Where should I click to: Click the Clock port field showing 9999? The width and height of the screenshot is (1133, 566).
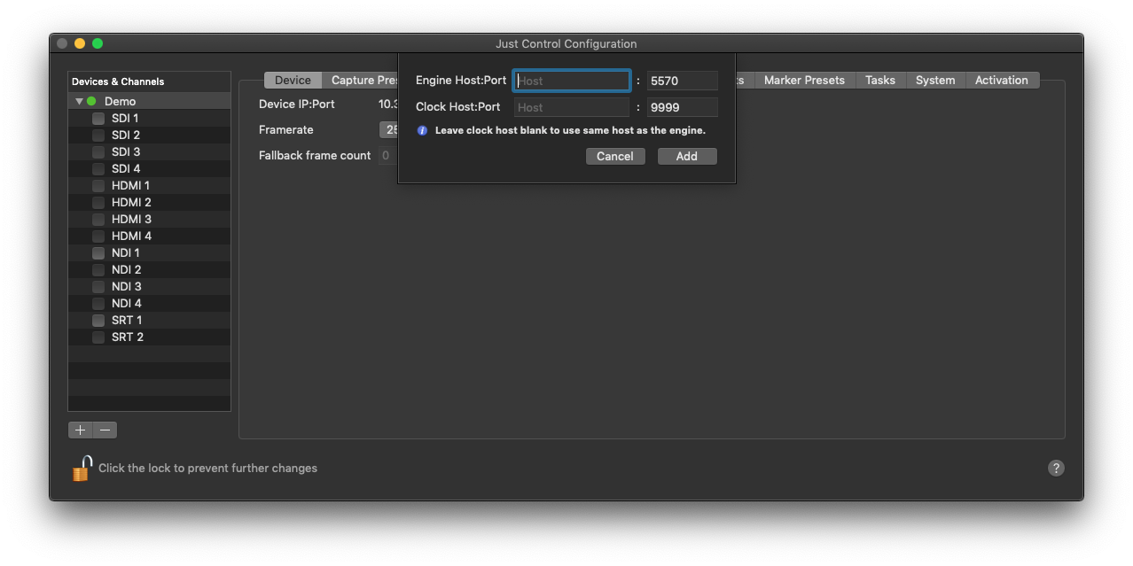pos(683,107)
